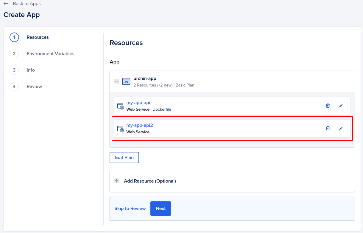Open the my-app-api2 resource link

tap(140, 125)
